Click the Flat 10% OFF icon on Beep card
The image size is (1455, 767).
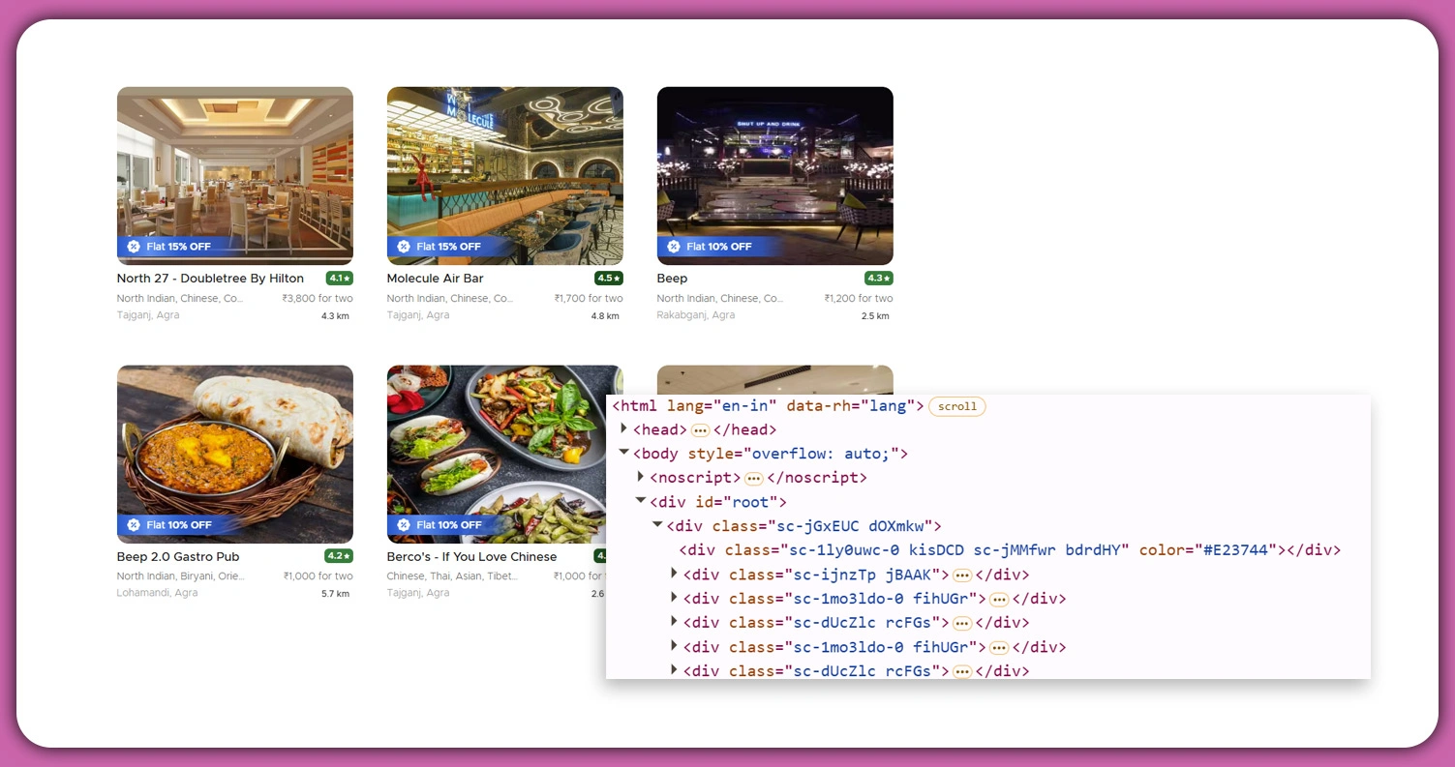click(675, 247)
